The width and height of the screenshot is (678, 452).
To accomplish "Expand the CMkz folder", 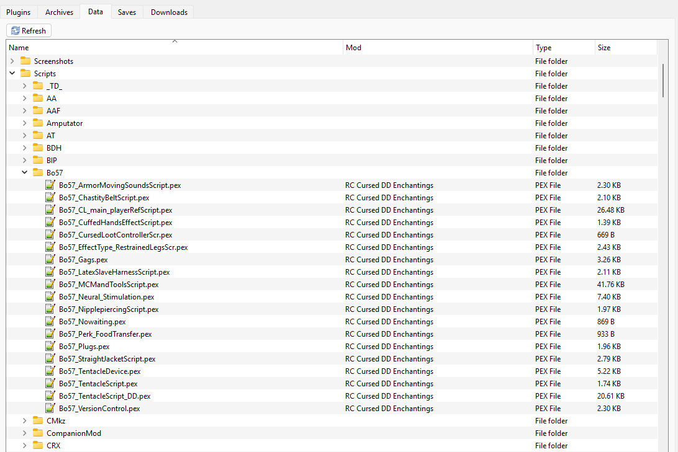I will [x=25, y=420].
